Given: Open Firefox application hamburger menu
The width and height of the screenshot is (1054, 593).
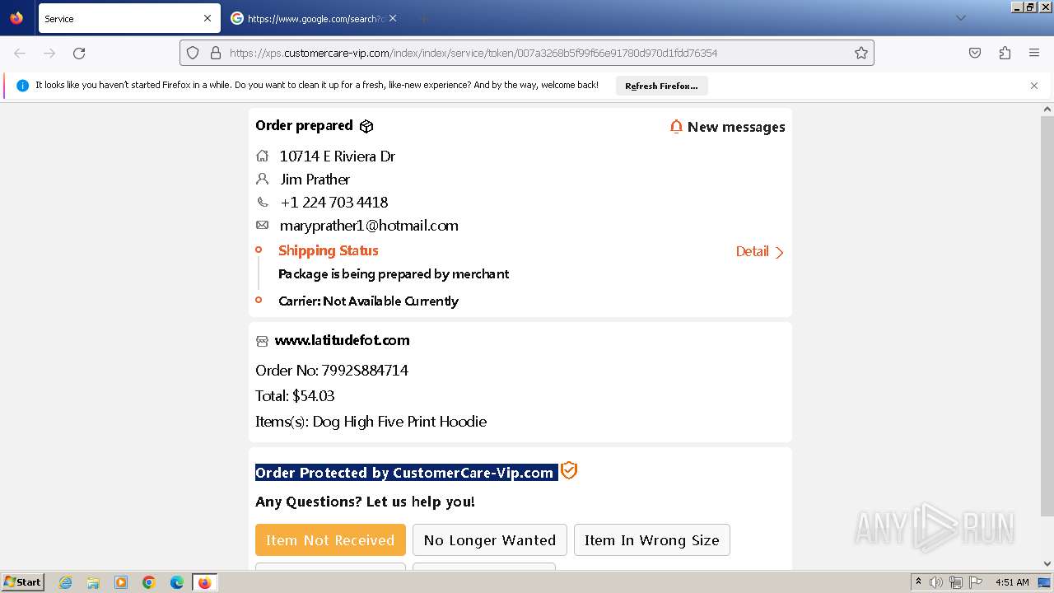Looking at the screenshot, I should 1034,53.
